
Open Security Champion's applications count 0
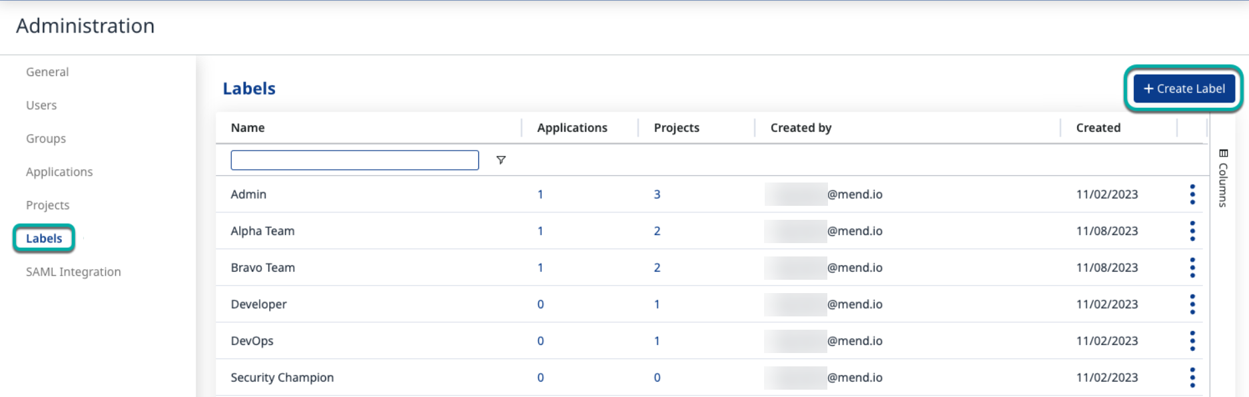(x=540, y=378)
